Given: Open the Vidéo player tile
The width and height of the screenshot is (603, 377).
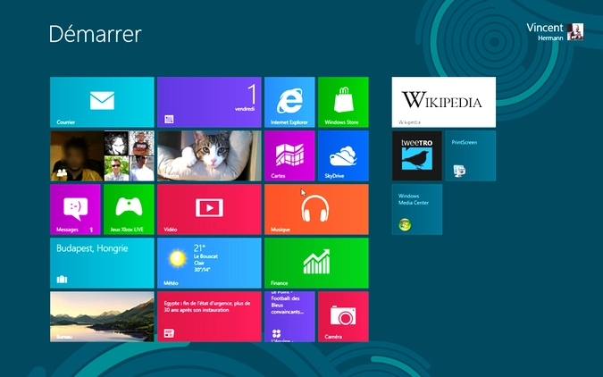Looking at the screenshot, I should tap(209, 209).
